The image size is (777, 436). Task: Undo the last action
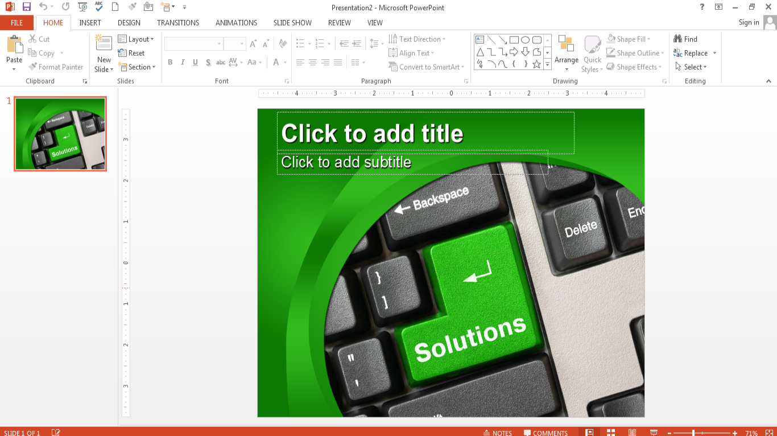click(x=43, y=7)
